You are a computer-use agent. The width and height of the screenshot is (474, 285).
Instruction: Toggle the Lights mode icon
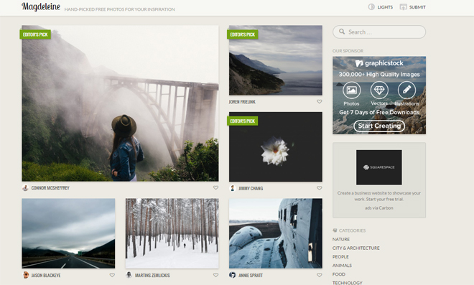(x=371, y=7)
